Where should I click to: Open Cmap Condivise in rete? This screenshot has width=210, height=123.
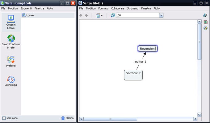point(11,42)
